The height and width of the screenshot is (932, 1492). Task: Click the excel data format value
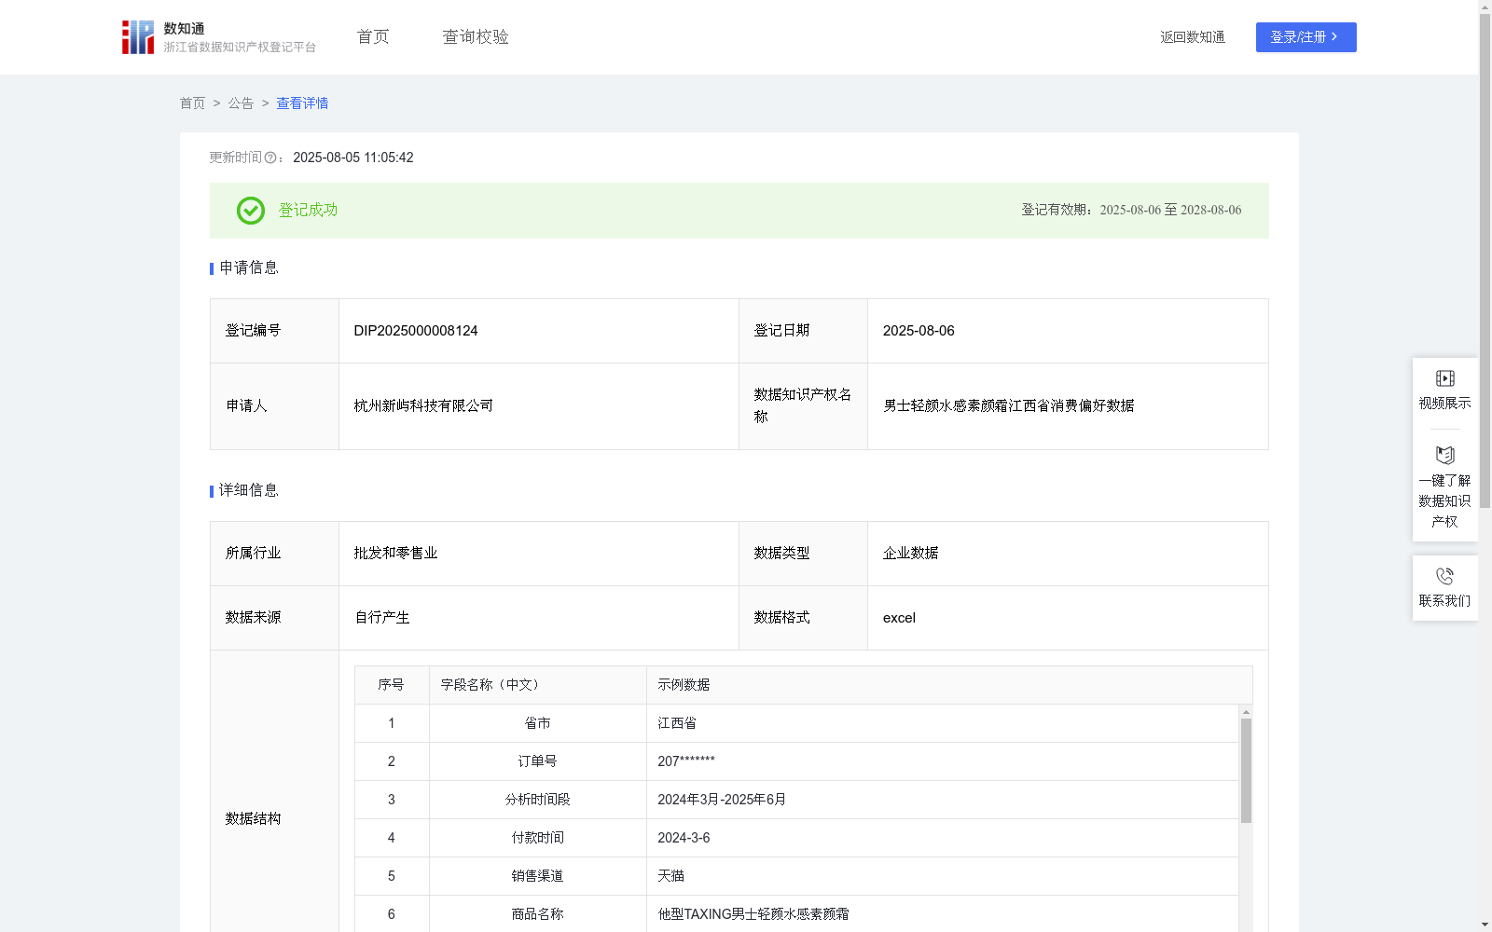tap(899, 617)
